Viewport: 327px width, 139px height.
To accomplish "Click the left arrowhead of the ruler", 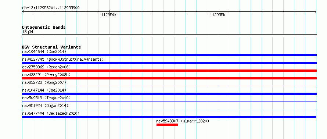I will tap(23, 12).
